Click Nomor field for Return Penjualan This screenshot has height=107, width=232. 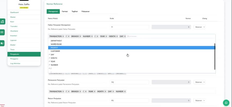click(x=171, y=101)
